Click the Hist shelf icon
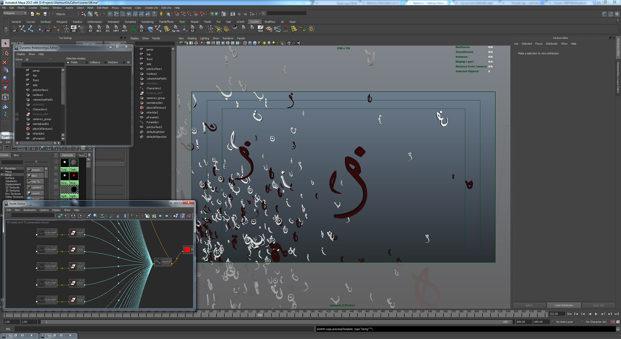Screen dimensions: 621x339 [x=260, y=29]
